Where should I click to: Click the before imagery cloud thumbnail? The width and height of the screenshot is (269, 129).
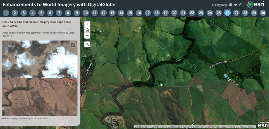[40, 78]
